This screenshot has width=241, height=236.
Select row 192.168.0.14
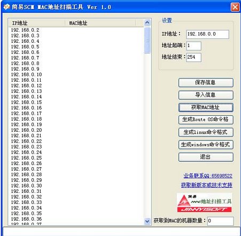pos(76,97)
